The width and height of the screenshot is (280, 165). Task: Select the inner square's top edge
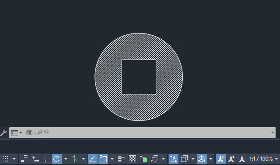[139, 60]
